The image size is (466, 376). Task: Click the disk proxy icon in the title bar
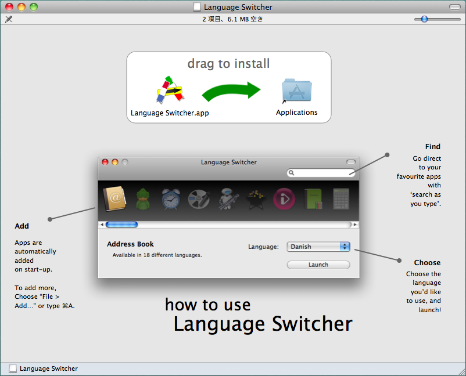pyautogui.click(x=197, y=7)
